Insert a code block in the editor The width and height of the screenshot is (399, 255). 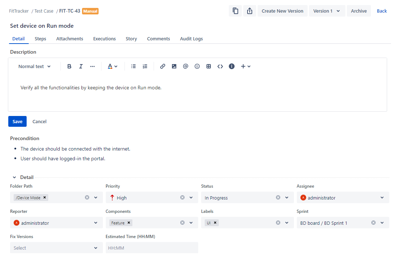(x=220, y=66)
